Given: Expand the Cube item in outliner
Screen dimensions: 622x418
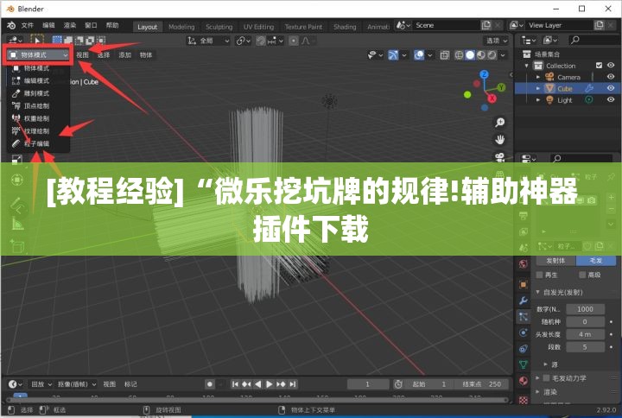Looking at the screenshot, I should 538,88.
